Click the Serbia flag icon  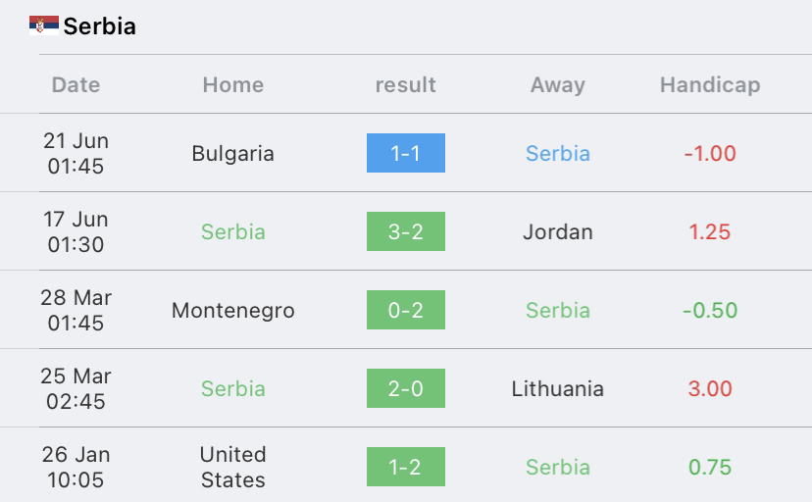pyautogui.click(x=44, y=25)
